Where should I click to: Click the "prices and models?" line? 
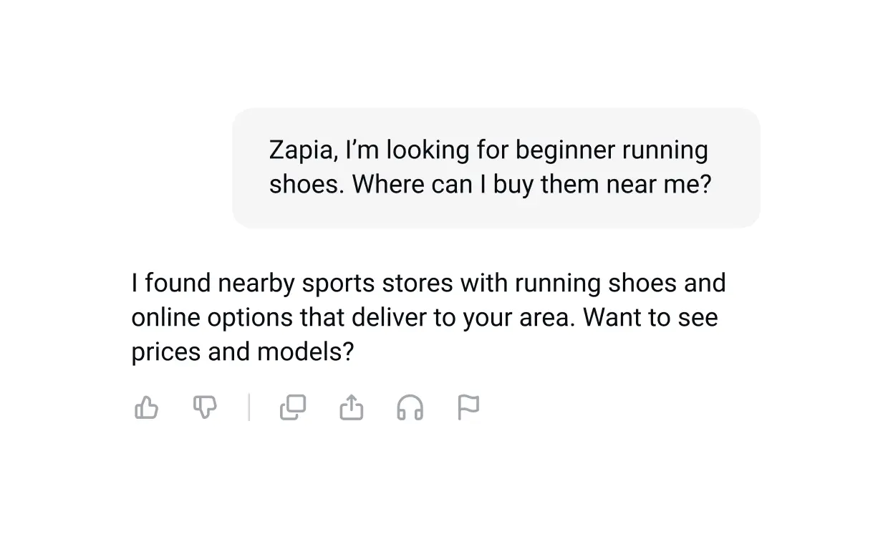[243, 352]
